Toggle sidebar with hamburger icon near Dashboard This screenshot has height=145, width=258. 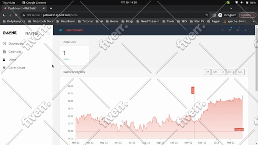tap(61, 30)
